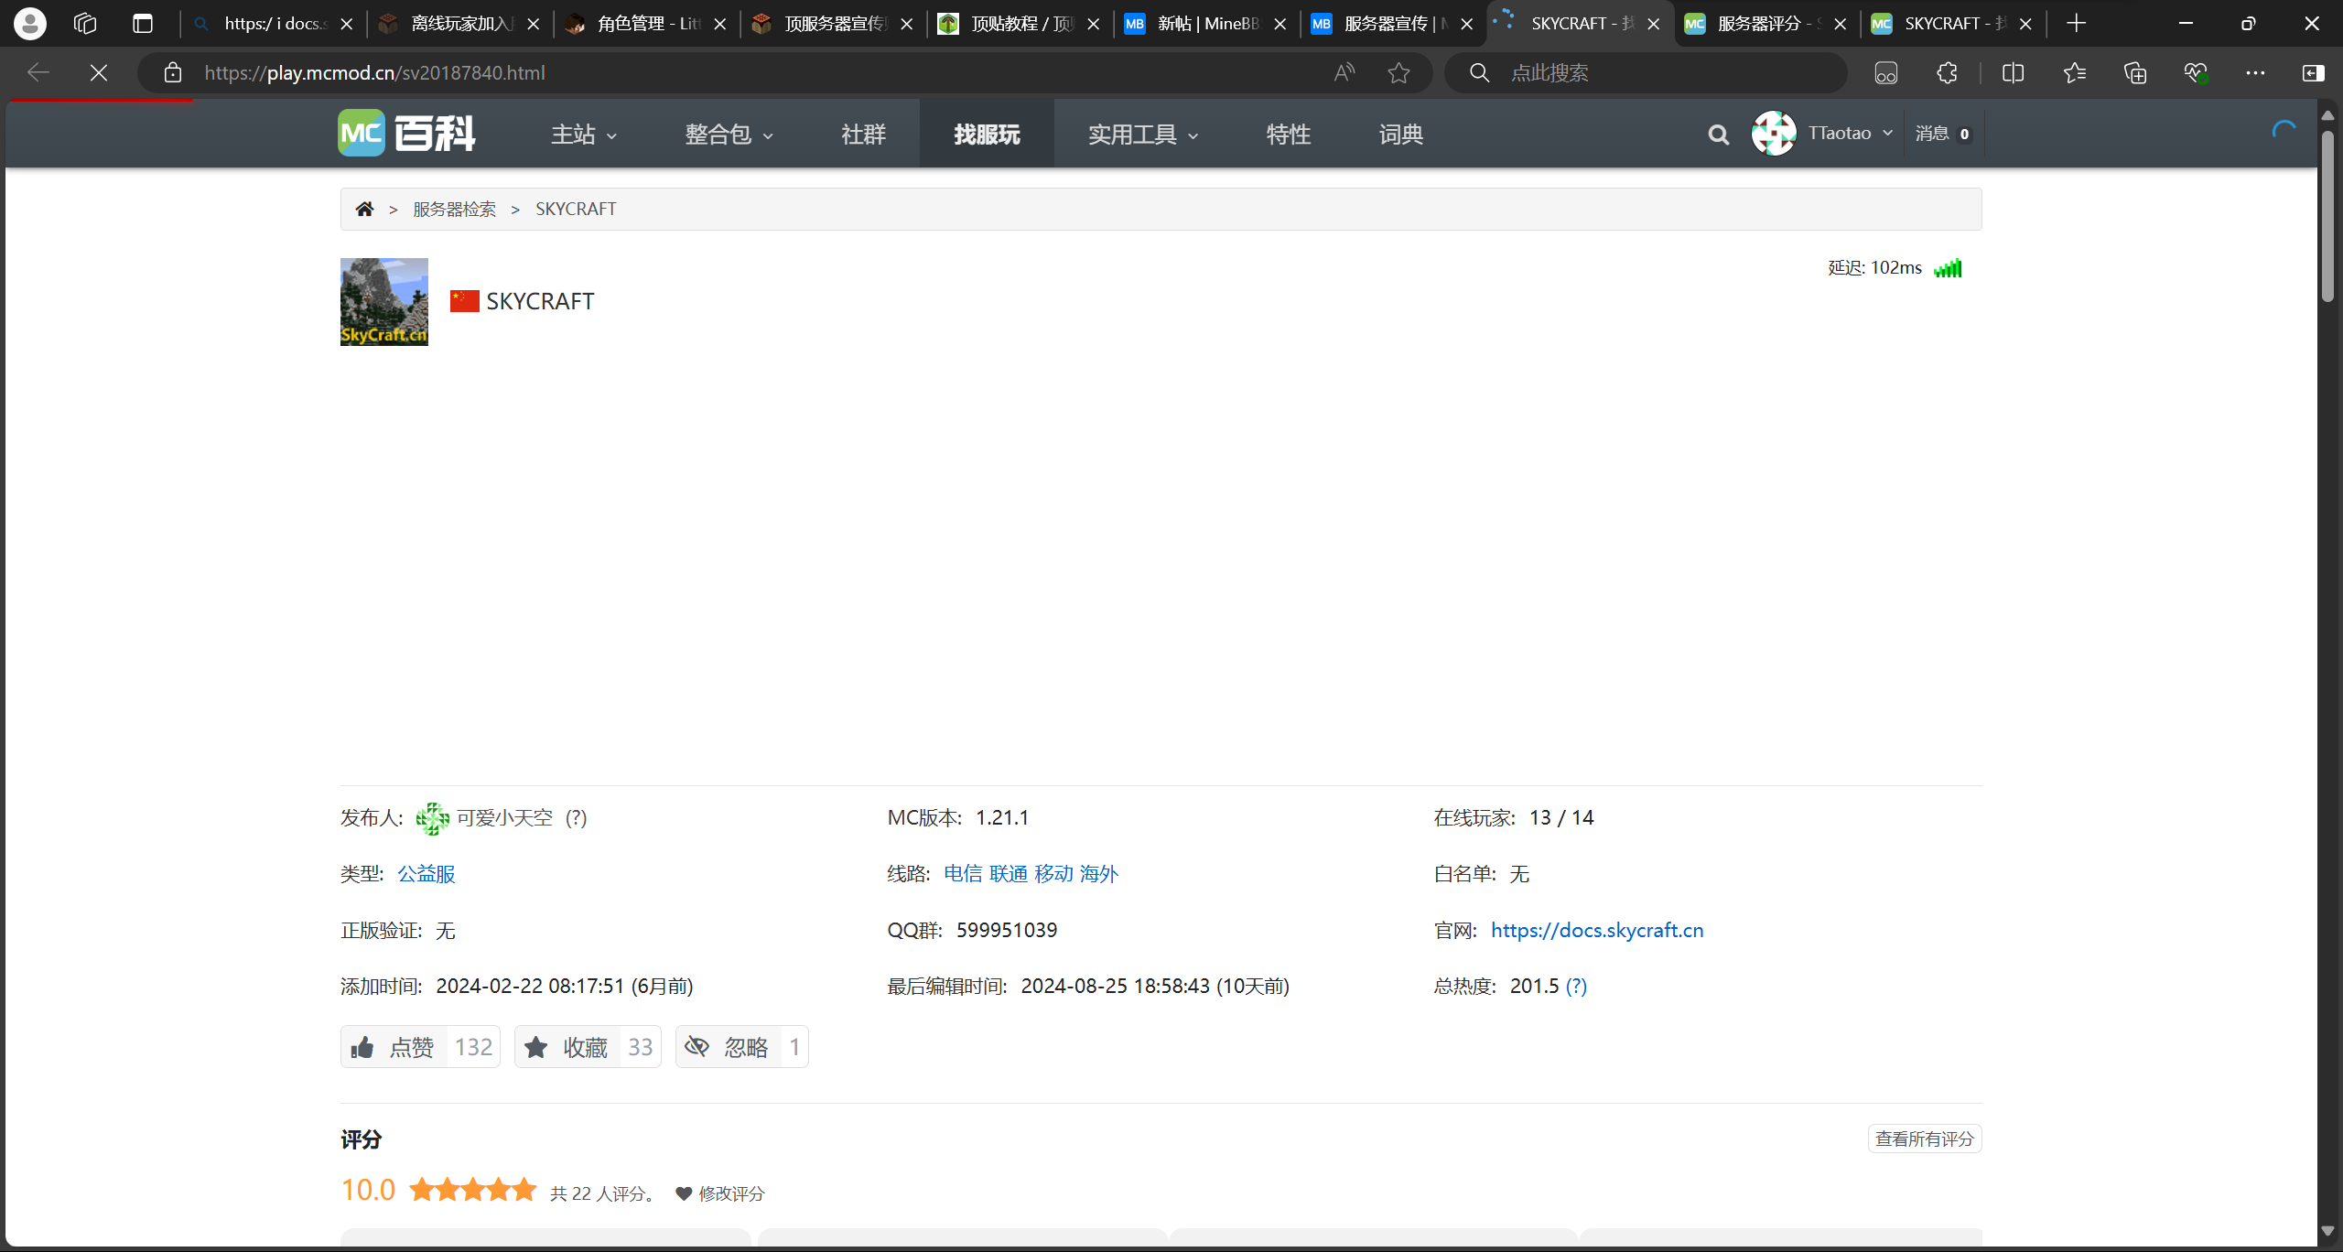This screenshot has height=1252, width=2343.
Task: Open the browser settings ellipsis menu
Action: click(2255, 72)
